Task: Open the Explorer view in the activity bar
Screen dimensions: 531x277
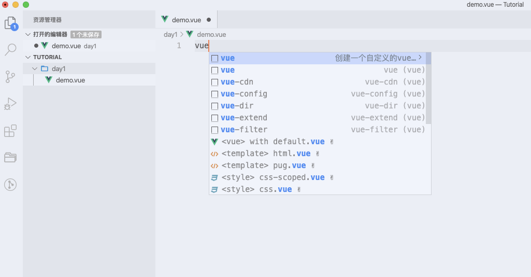Action: [x=11, y=23]
